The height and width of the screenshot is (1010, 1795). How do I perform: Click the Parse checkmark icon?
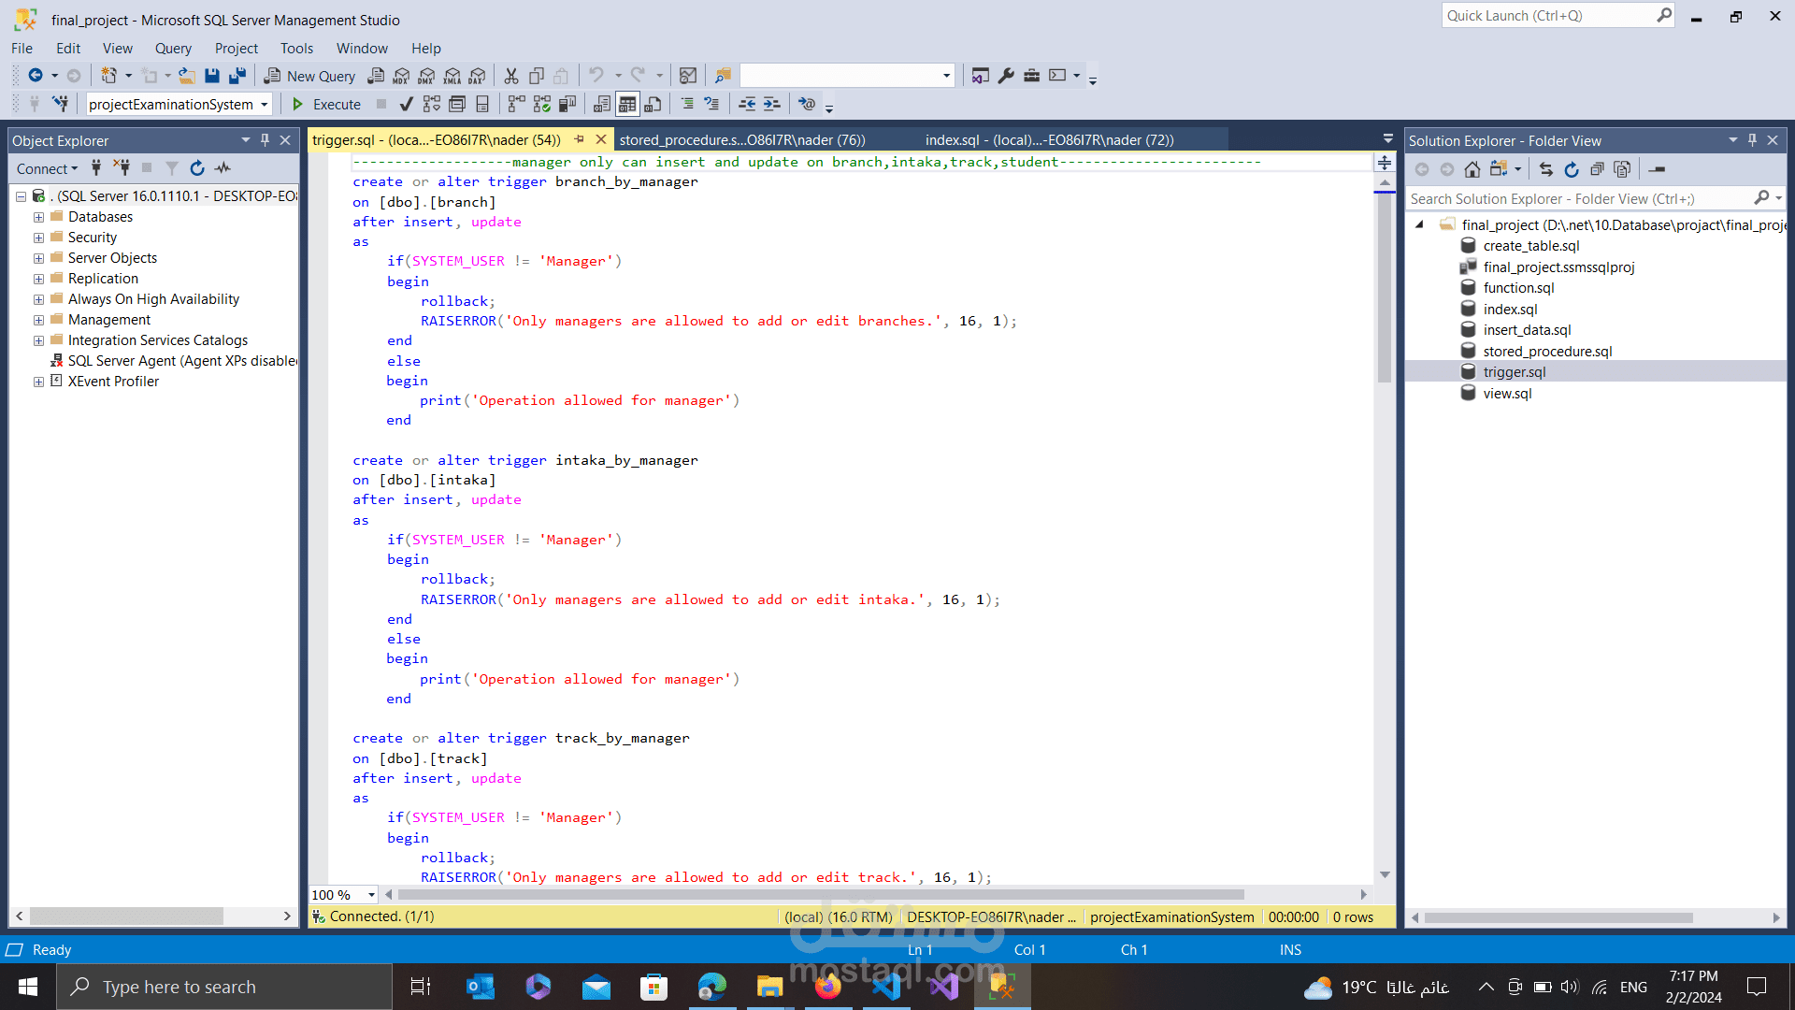(406, 104)
